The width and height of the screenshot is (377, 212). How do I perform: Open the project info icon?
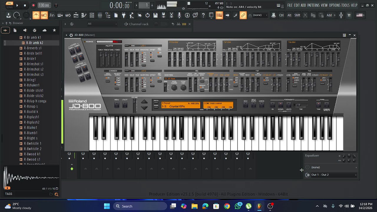point(187,15)
